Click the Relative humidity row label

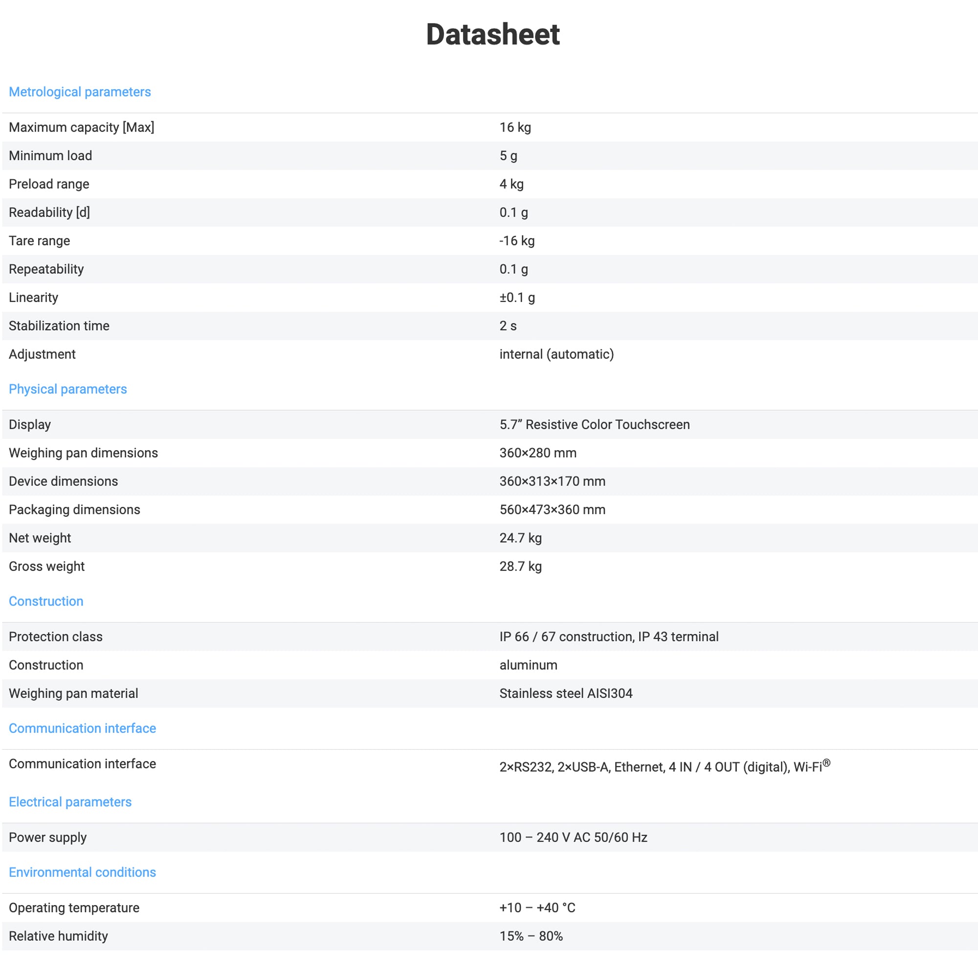(x=58, y=936)
